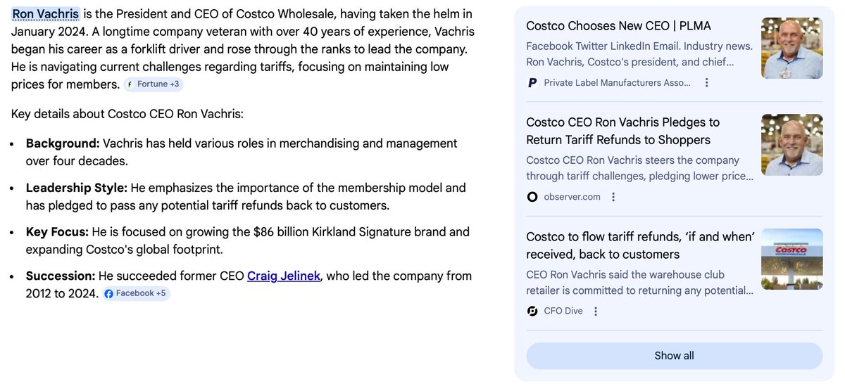Viewport: 845px width, 391px height.
Task: Click the observer.com source favicon
Action: (532, 197)
